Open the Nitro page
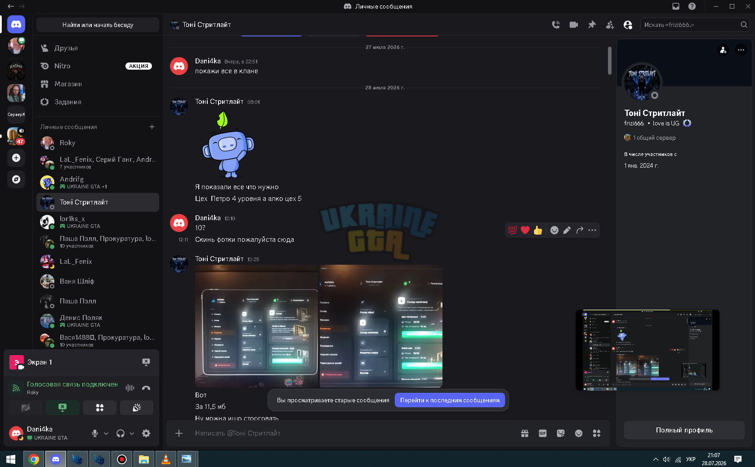Screen dimensions: 755x467 coord(98,66)
